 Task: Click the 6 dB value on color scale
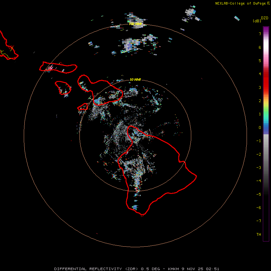(x=260, y=48)
